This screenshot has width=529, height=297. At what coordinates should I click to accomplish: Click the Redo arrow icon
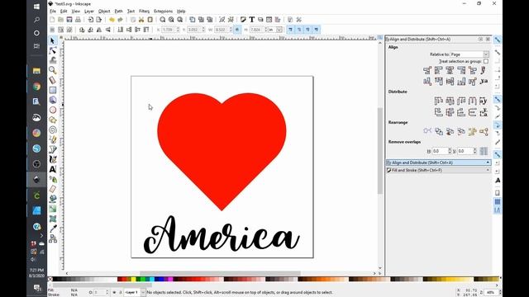coord(120,20)
